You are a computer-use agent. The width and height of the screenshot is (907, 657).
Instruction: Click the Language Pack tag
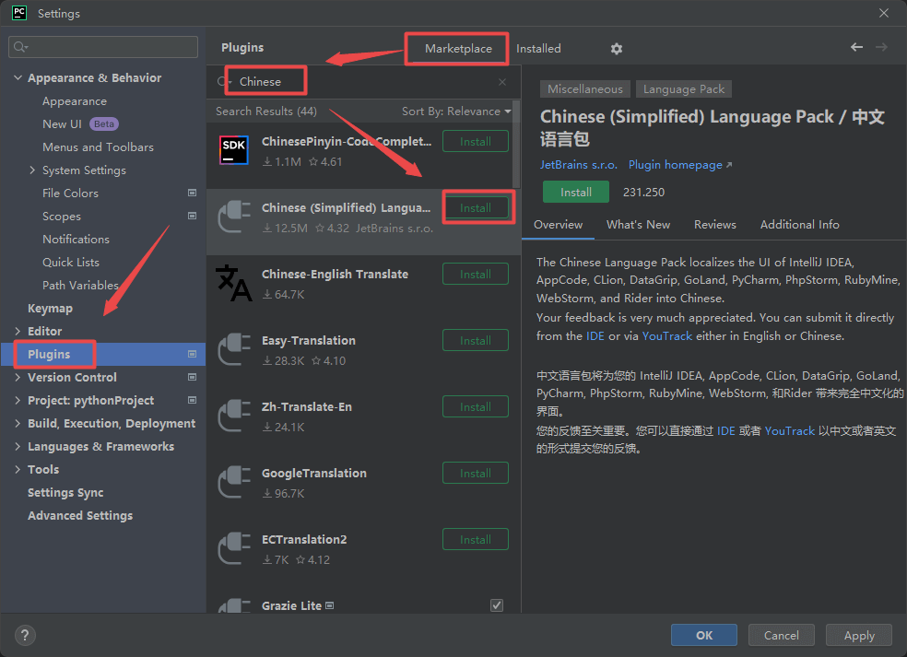pyautogui.click(x=684, y=89)
